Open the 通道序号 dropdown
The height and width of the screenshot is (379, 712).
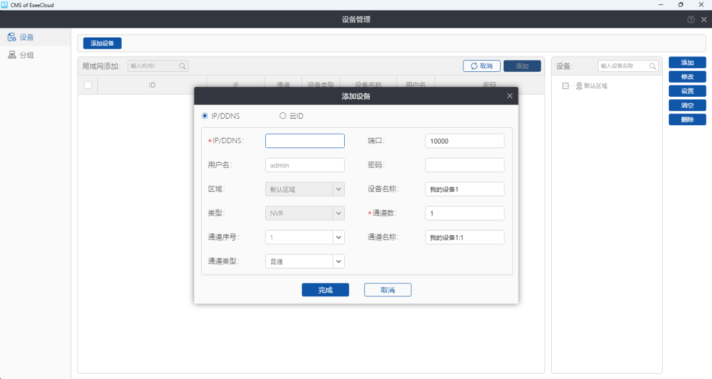[338, 237]
